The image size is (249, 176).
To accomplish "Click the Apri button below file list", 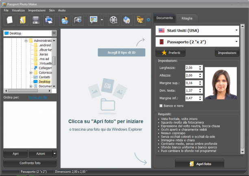I will 15,154.
